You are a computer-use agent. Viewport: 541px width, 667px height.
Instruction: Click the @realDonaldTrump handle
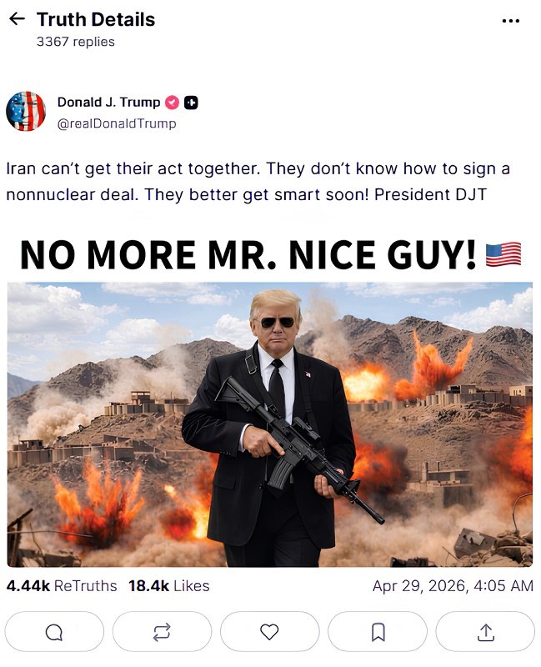tap(117, 123)
